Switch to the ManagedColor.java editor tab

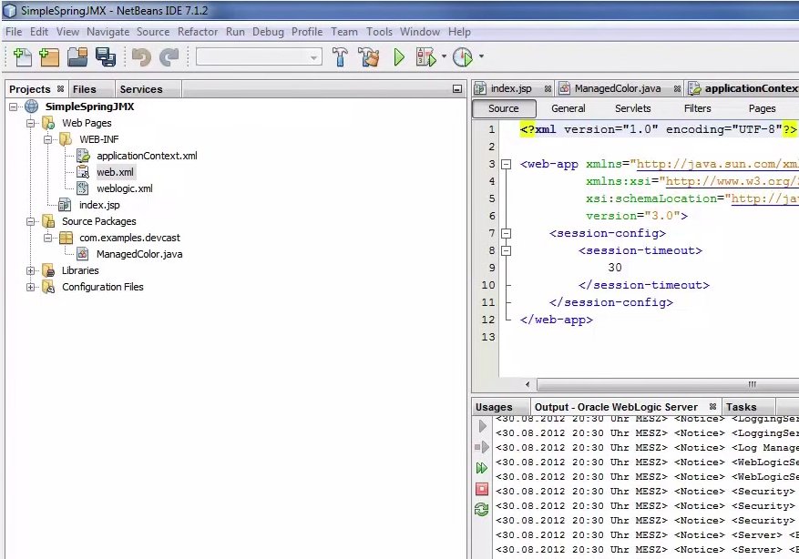click(x=618, y=88)
